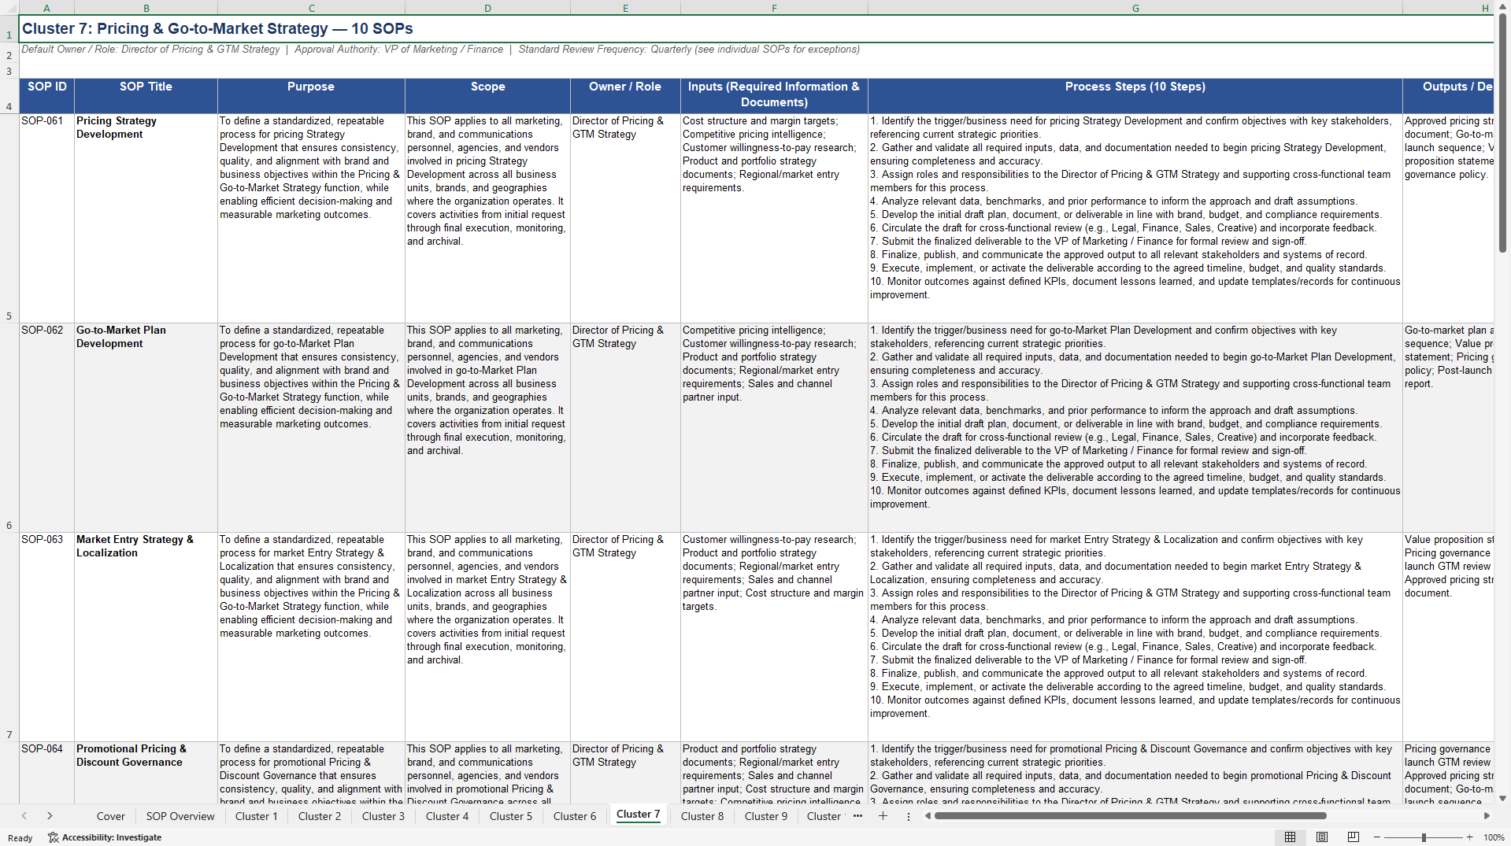
Task: Show more hidden sheet tabs ellipsis
Action: point(857,816)
